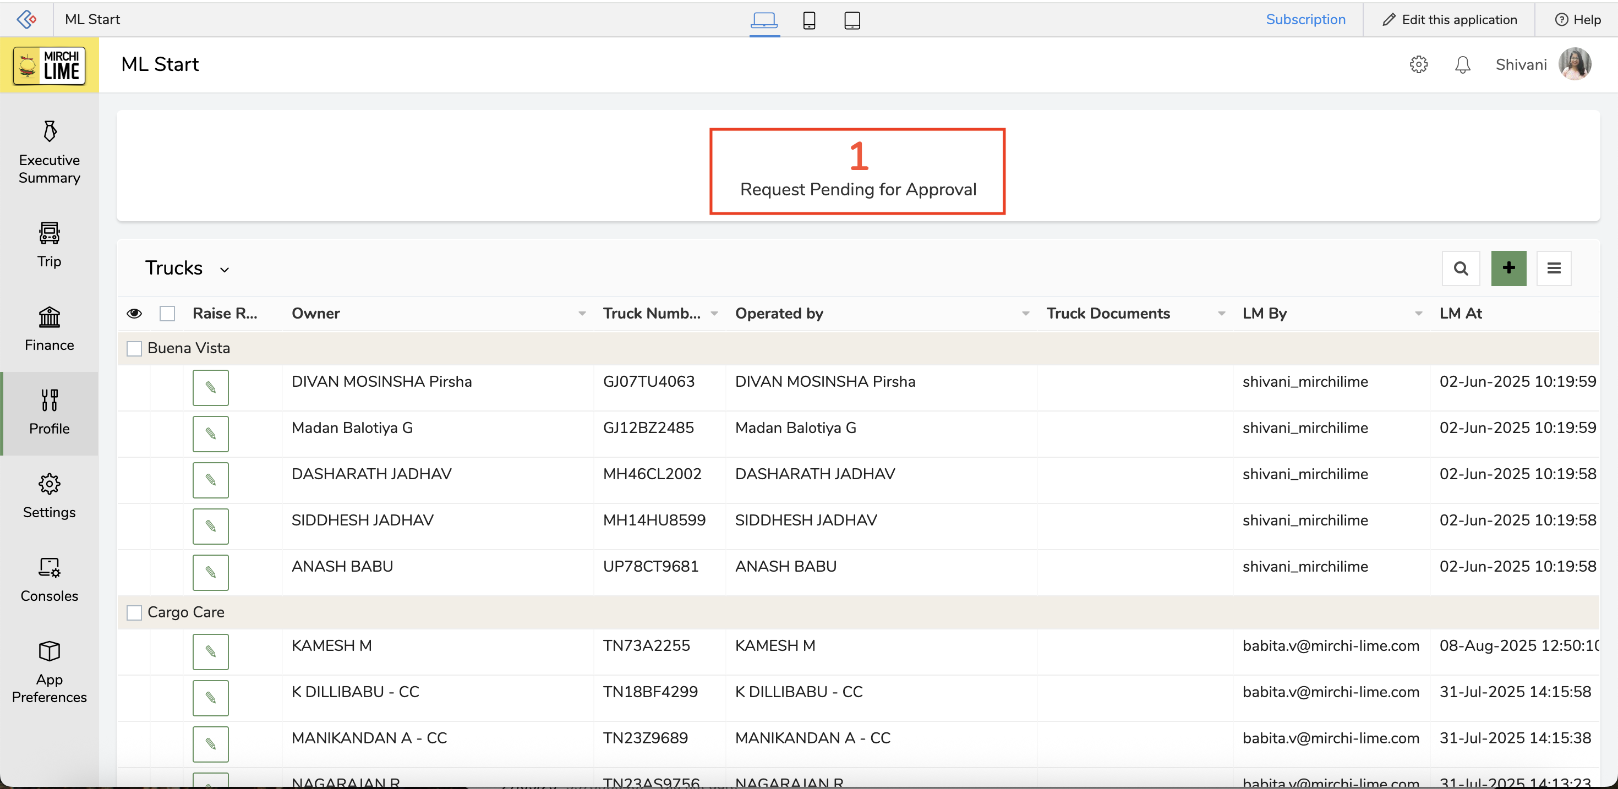
Task: Click the Subscription link
Action: pos(1305,19)
